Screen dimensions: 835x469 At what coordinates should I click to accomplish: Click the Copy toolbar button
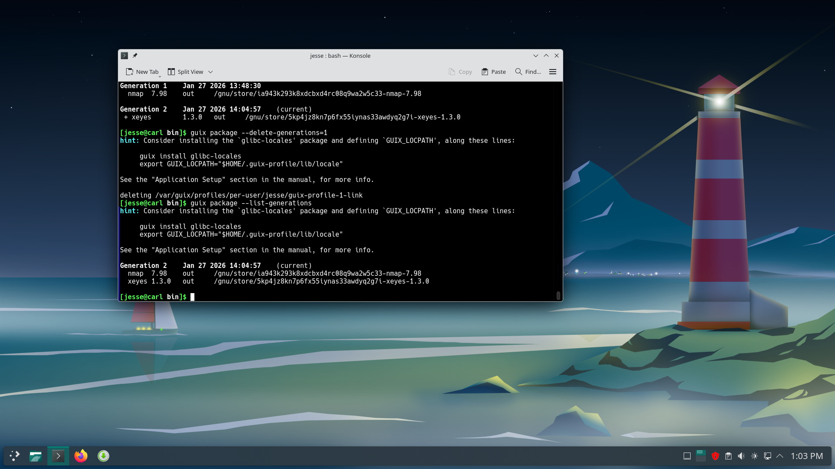pos(460,72)
